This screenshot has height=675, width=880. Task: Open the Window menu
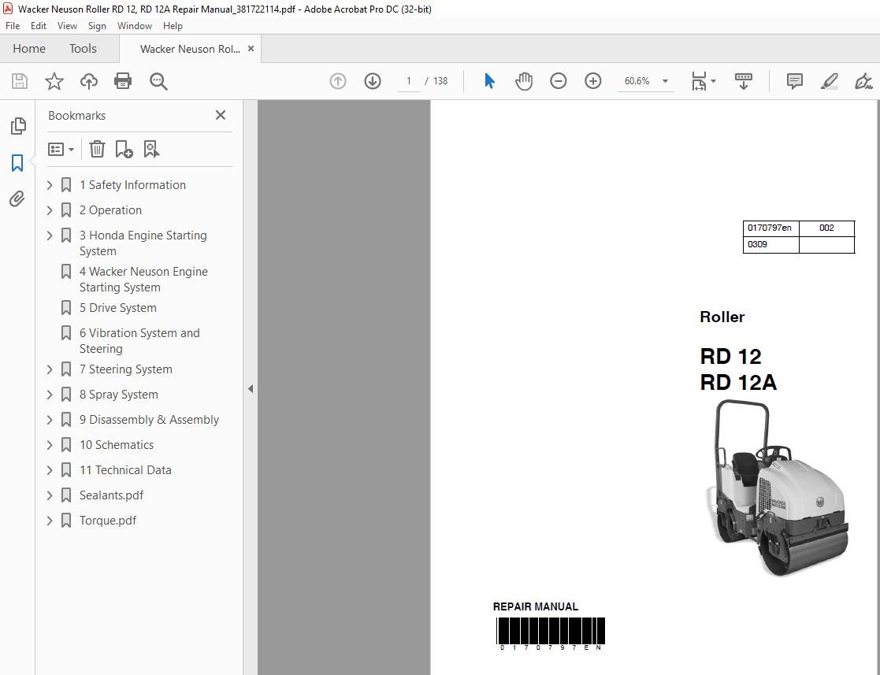pos(134,26)
